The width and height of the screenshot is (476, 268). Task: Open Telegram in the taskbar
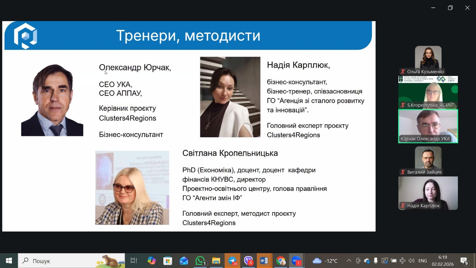pos(232,261)
